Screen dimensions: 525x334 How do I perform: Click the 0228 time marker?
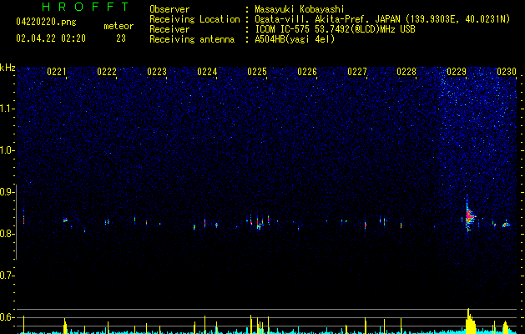406,72
